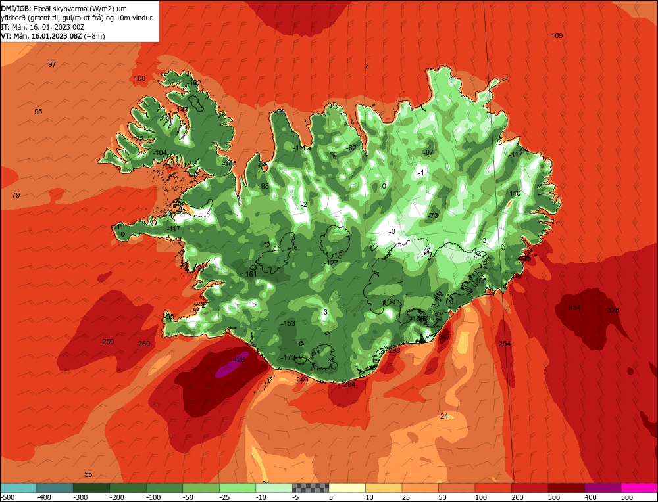This screenshot has width=658, height=502.
Task: Click the -111 value in north Iceland
Action: [x=299, y=148]
